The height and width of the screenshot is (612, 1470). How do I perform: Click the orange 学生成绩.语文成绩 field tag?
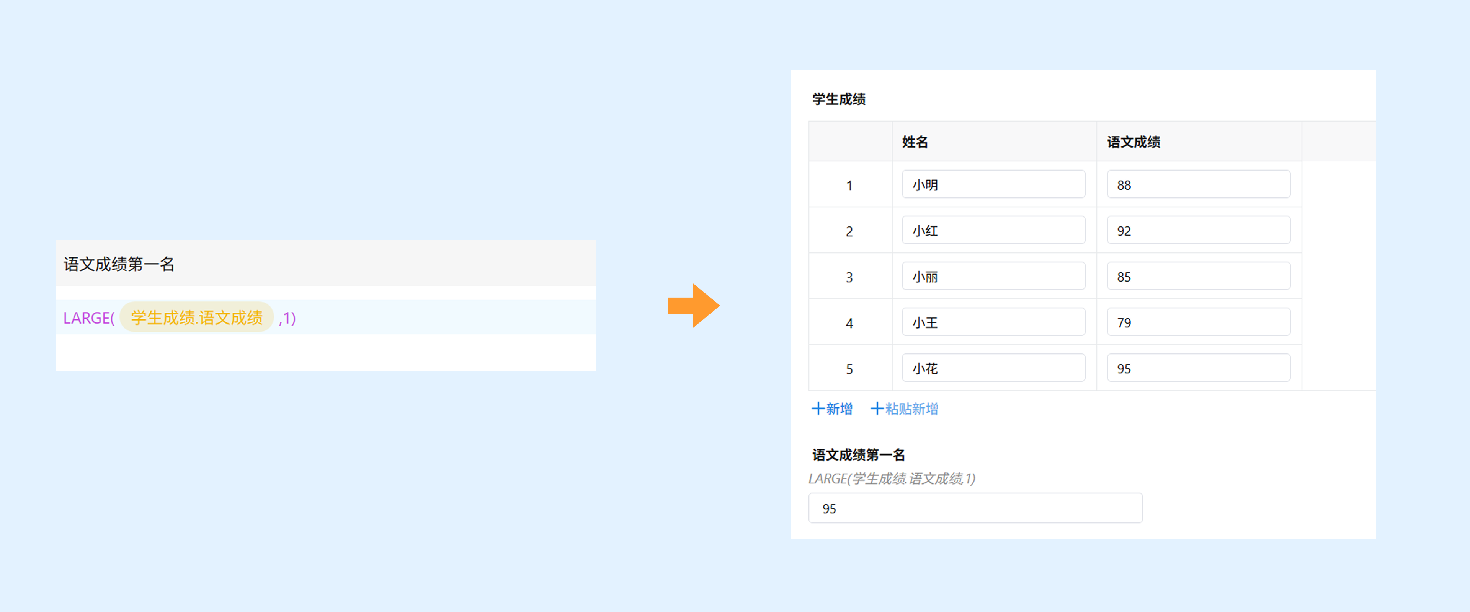click(196, 317)
